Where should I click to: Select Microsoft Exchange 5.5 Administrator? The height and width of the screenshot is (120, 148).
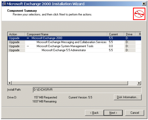(x=64, y=50)
